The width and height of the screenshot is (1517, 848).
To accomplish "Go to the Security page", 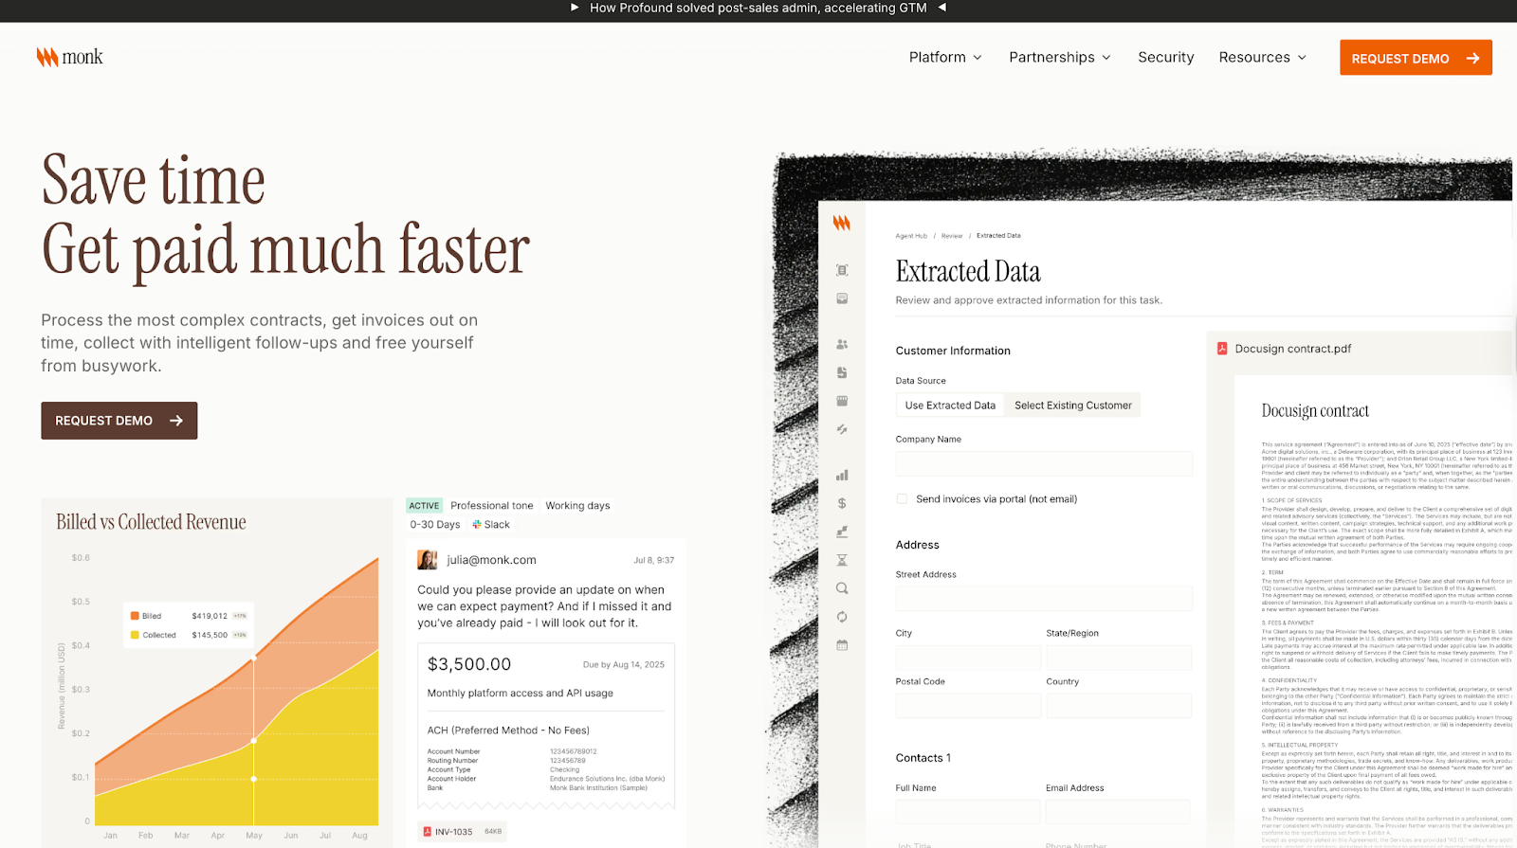I will click(1165, 58).
